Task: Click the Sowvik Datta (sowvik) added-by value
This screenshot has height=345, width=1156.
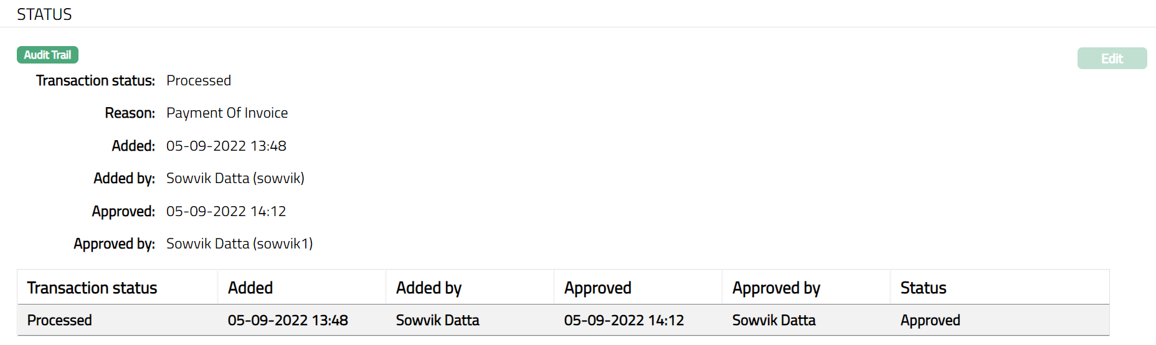Action: [x=235, y=178]
